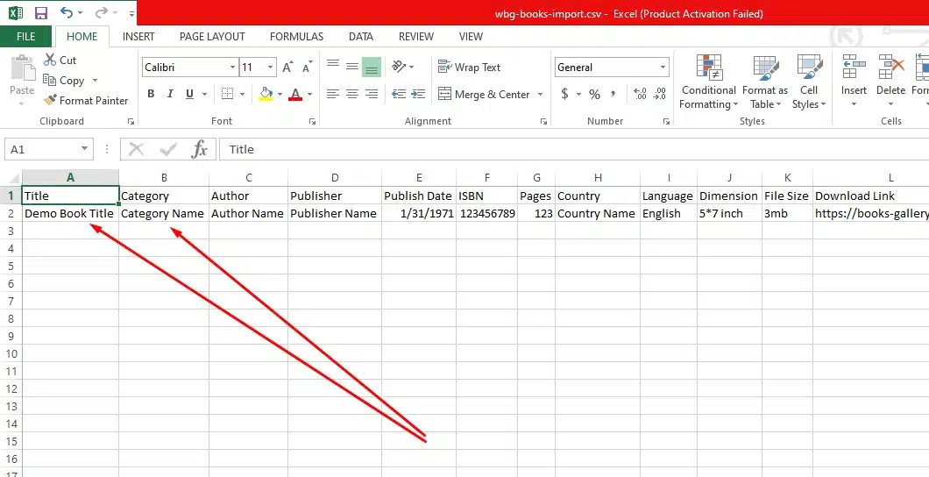929x477 pixels.
Task: Select cell containing Demo Book Title
Action: 70,213
